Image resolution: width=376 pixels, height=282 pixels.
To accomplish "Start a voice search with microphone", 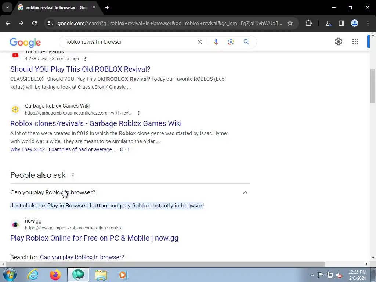I will pos(216,42).
